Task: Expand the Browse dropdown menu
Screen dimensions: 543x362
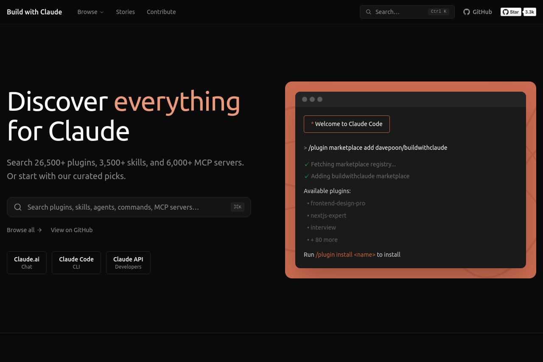Action: [x=90, y=12]
